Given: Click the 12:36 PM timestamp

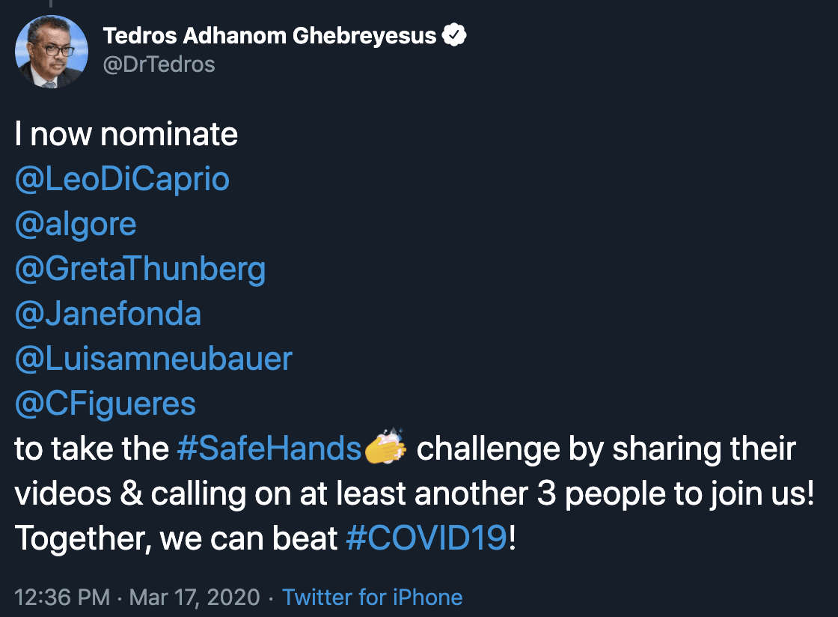Looking at the screenshot, I should click(x=62, y=598).
